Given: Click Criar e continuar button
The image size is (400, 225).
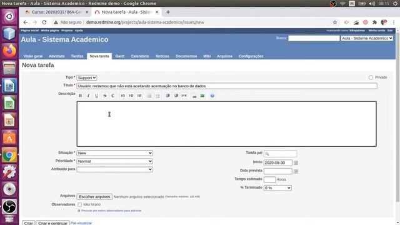Looking at the screenshot, I should 52,223.
